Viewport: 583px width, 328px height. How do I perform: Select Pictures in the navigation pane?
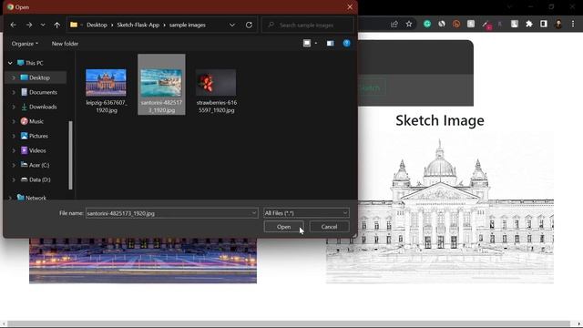pos(38,136)
